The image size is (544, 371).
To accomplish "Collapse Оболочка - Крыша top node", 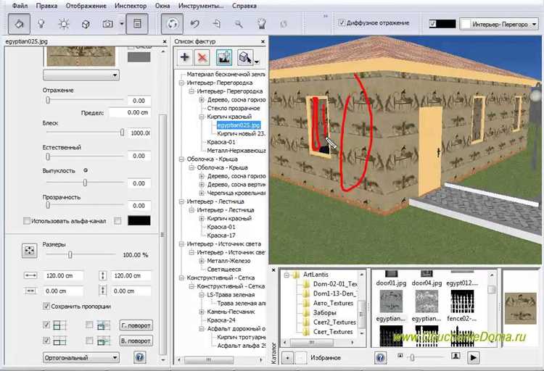I will (181, 159).
